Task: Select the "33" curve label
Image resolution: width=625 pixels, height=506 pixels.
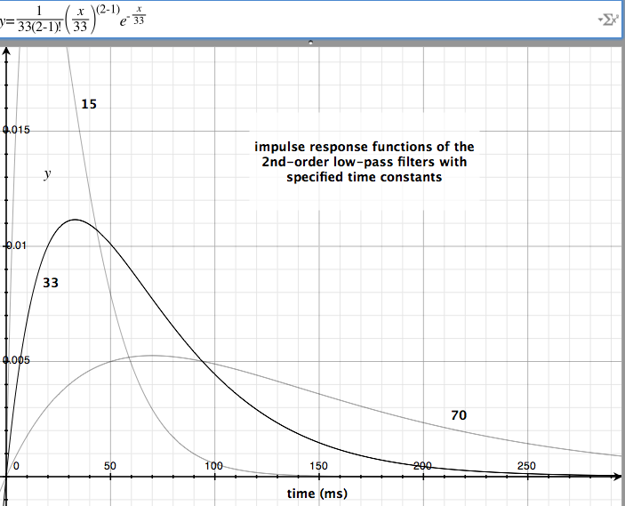Action: tap(52, 282)
